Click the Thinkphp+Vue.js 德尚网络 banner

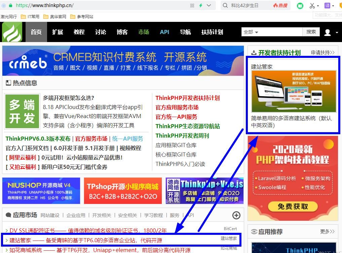click(x=204, y=190)
